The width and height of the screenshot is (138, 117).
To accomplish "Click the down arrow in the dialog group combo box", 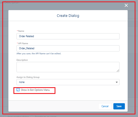I will (117, 82).
